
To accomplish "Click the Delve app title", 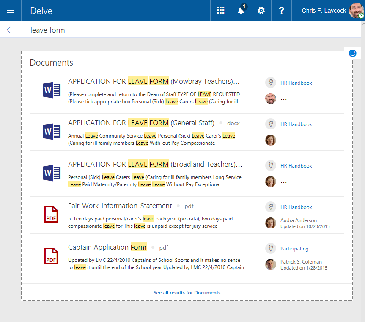I will (x=41, y=11).
